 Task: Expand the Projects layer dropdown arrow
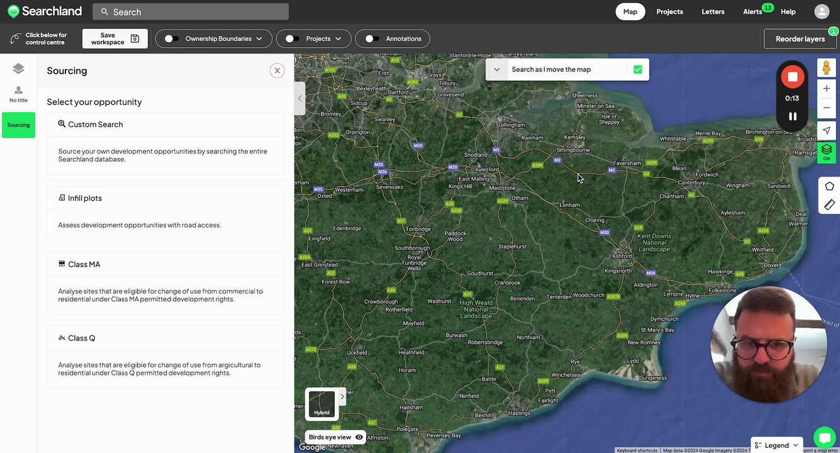[x=338, y=39]
